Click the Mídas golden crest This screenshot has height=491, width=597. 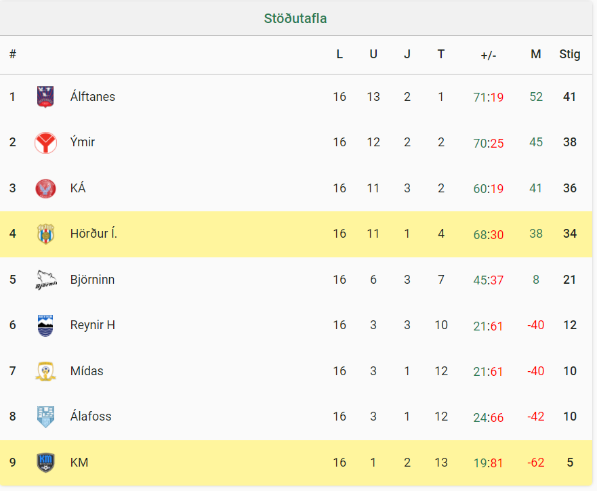tap(45, 371)
